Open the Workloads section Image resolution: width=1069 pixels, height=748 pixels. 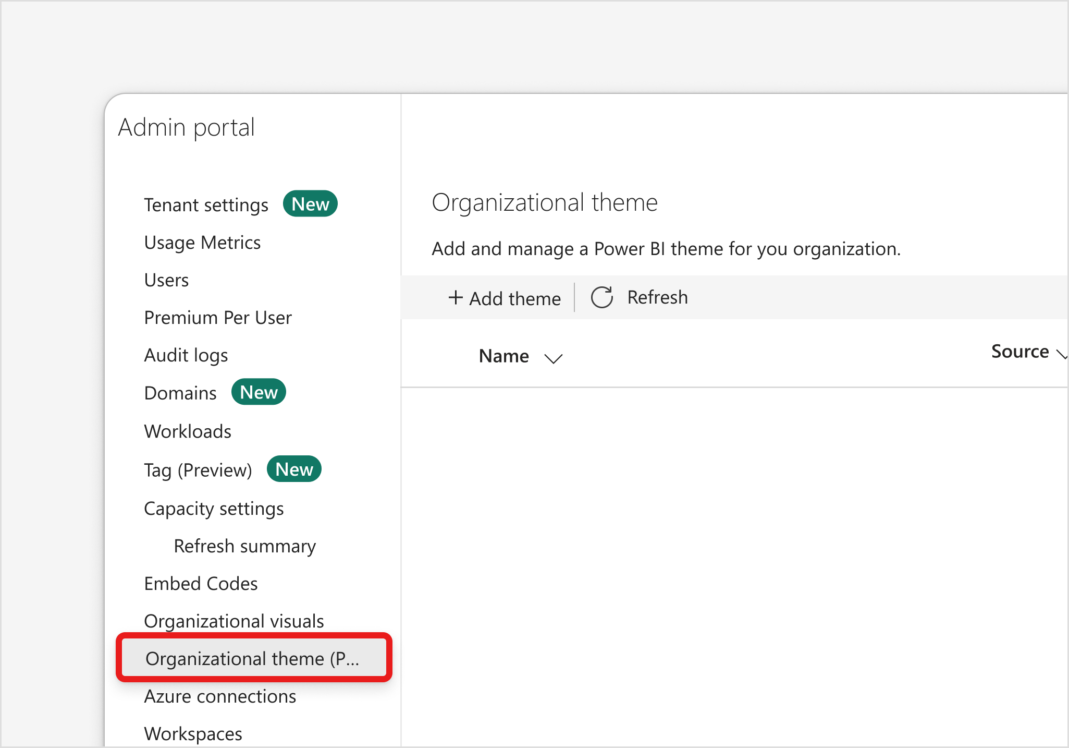188,431
